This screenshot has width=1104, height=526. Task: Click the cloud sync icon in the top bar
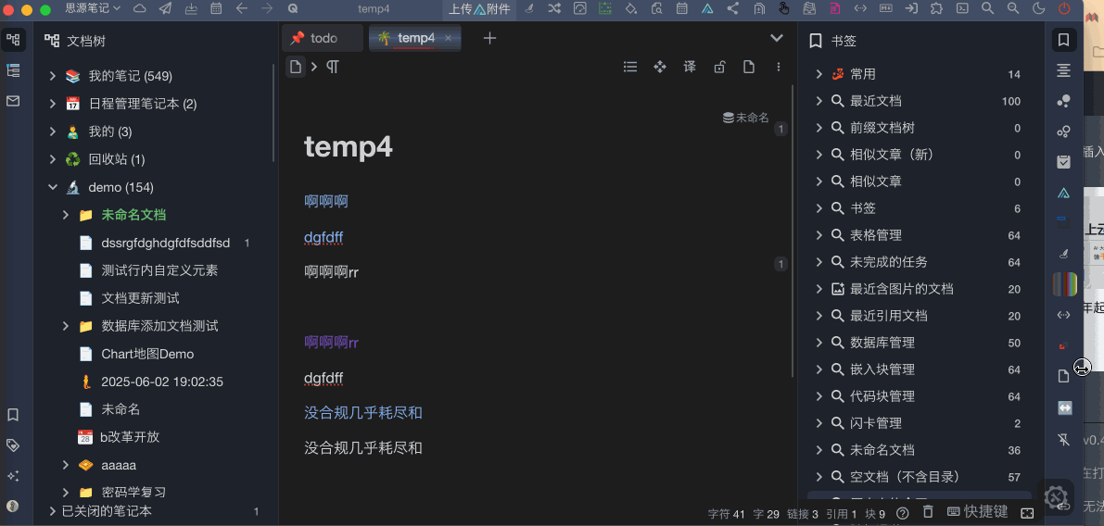point(140,9)
